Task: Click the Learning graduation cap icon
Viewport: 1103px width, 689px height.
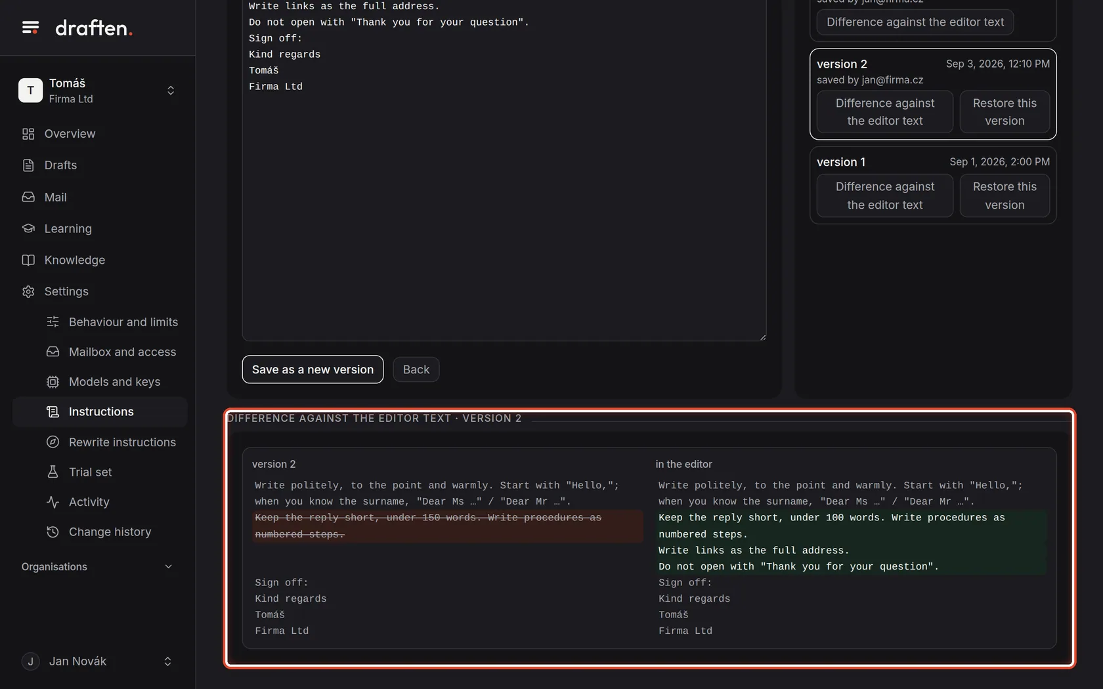Action: click(28, 228)
